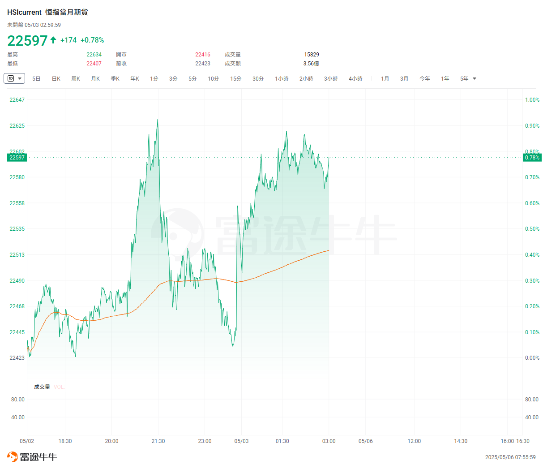Expand the dropdown arrow after 5年
Viewport: 543px width, 469px height.
pyautogui.click(x=475, y=79)
